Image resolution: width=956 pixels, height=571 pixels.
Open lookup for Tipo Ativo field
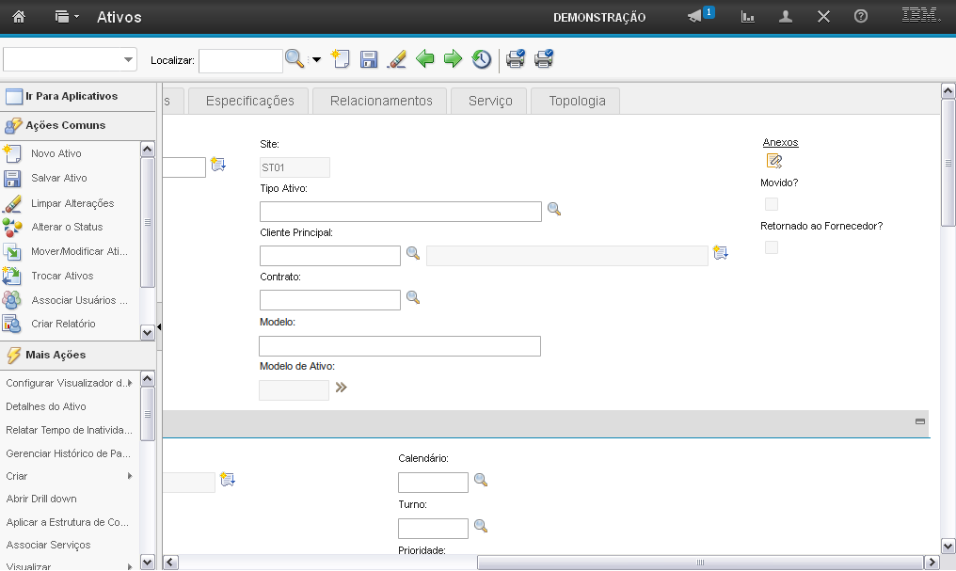[x=554, y=210]
